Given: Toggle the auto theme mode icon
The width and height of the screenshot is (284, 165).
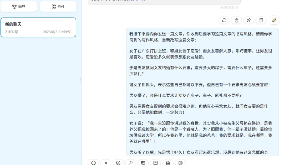Looking at the screenshot, I should pyautogui.click(x=118, y=162).
